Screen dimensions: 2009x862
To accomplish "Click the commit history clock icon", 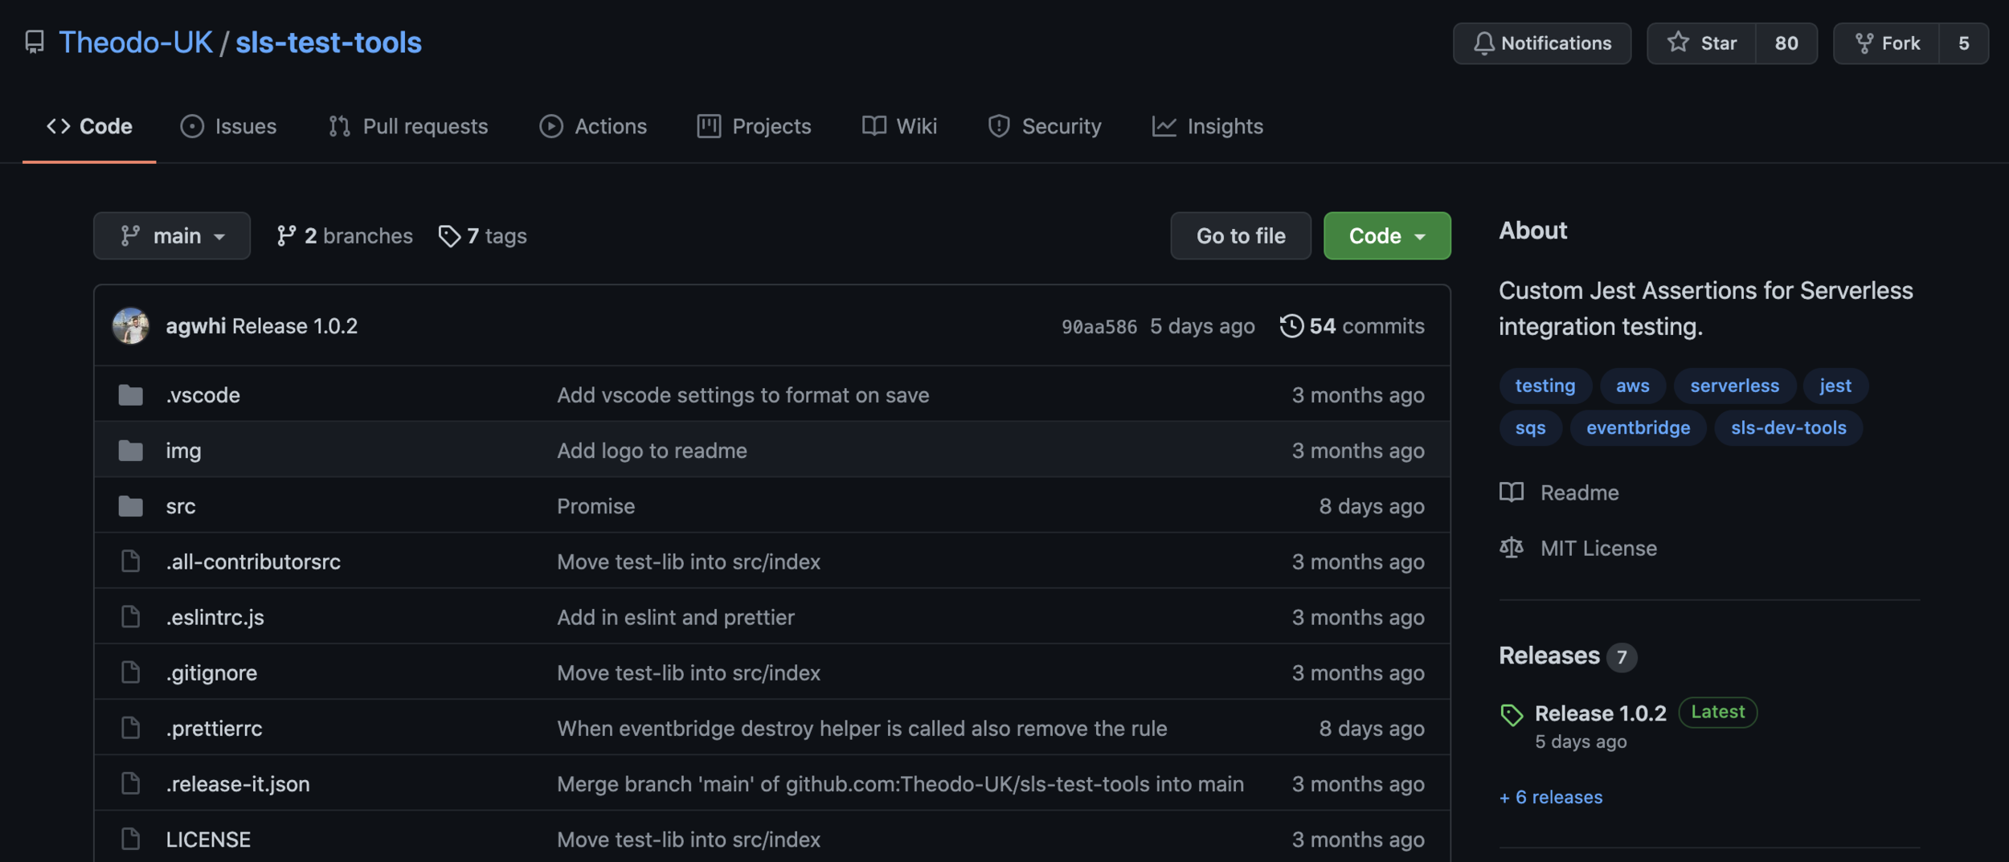I will click(x=1291, y=325).
